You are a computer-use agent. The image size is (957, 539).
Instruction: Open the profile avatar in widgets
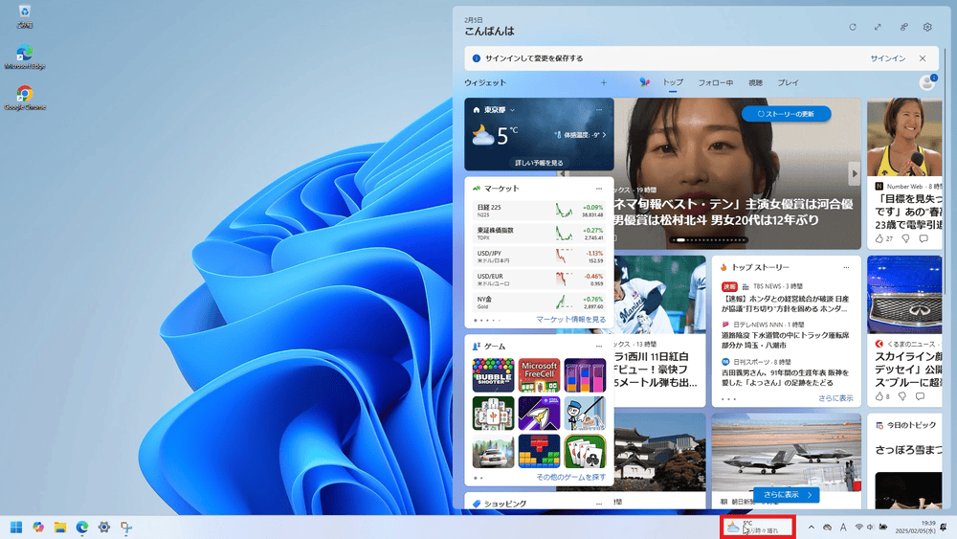click(x=926, y=83)
